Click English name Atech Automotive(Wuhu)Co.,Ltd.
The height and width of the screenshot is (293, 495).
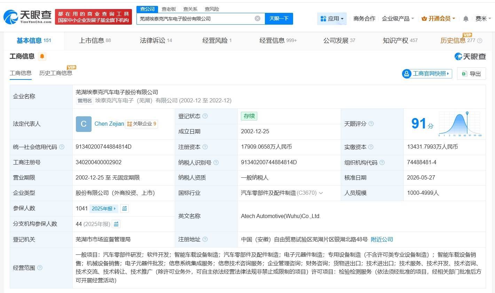(281, 216)
